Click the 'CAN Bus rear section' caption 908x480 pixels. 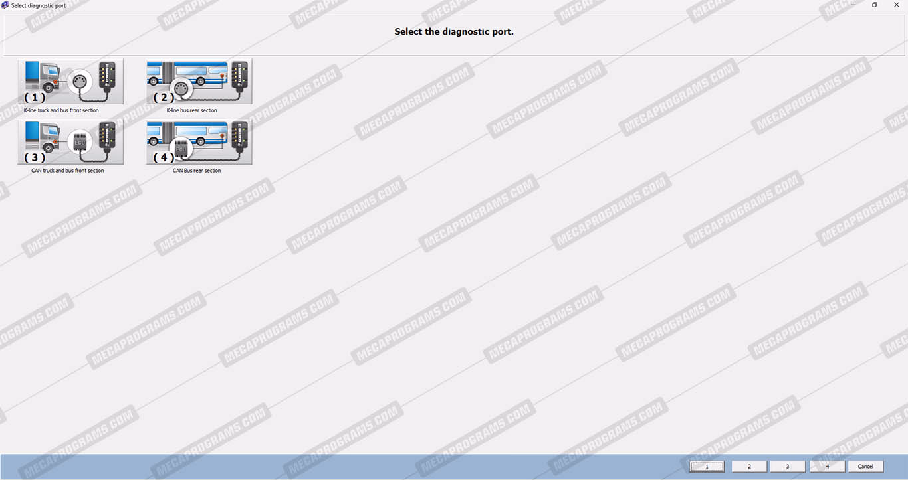click(x=196, y=171)
